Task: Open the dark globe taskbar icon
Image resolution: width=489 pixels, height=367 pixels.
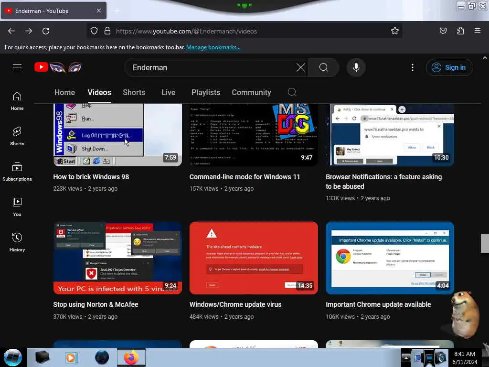Action: pos(102,357)
